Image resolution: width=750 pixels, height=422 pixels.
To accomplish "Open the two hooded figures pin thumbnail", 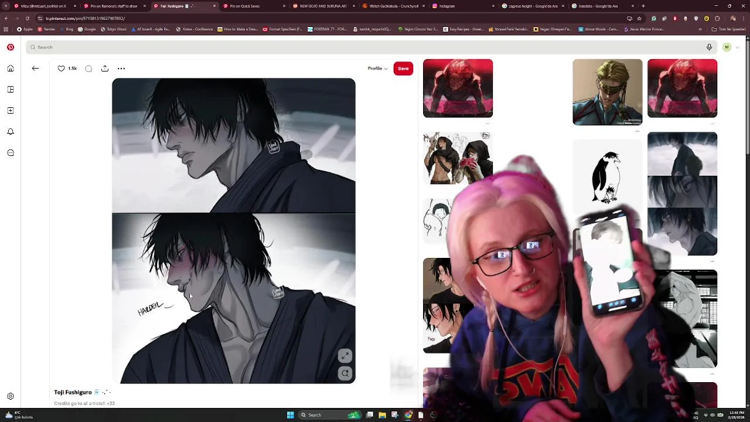I will [x=458, y=158].
